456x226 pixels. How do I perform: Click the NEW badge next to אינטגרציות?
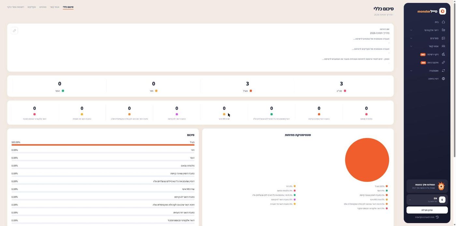[423, 63]
